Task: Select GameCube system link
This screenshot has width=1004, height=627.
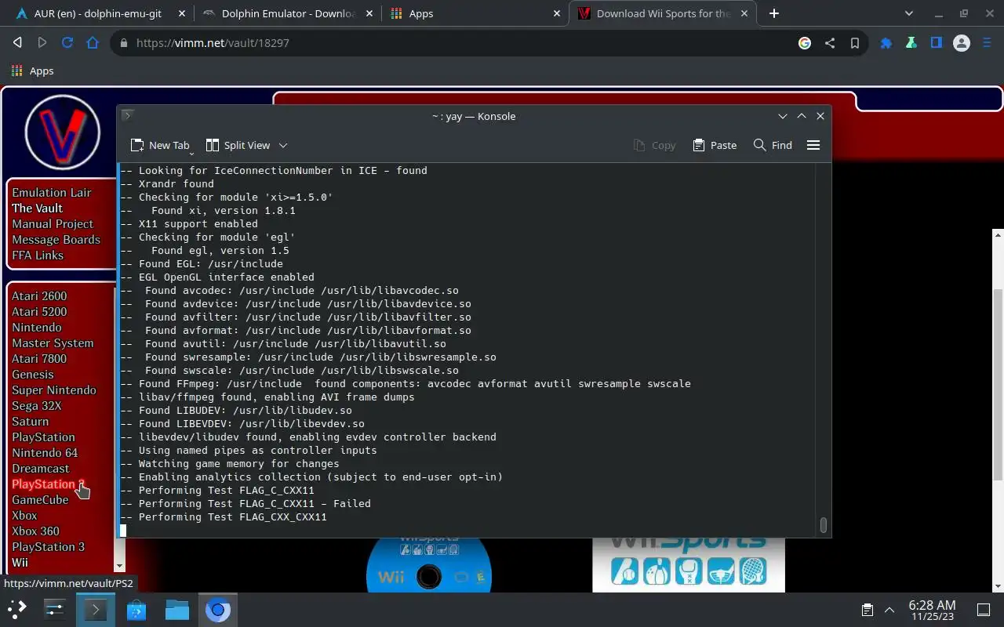Action: (40, 499)
